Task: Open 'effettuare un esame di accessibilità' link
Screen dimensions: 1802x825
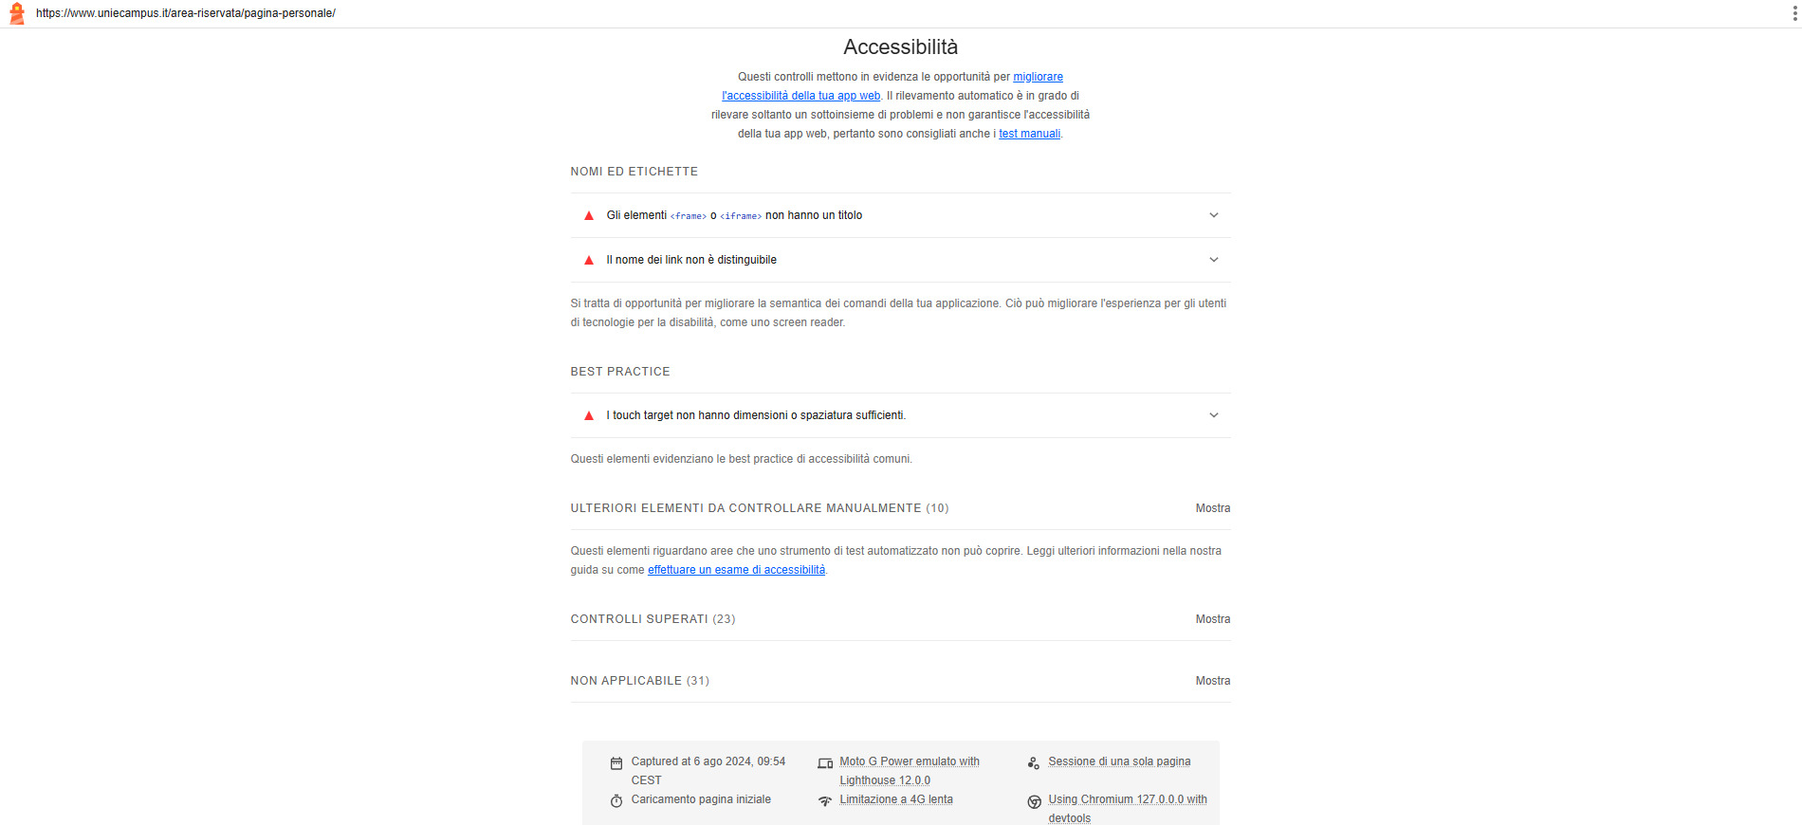Action: pyautogui.click(x=736, y=570)
